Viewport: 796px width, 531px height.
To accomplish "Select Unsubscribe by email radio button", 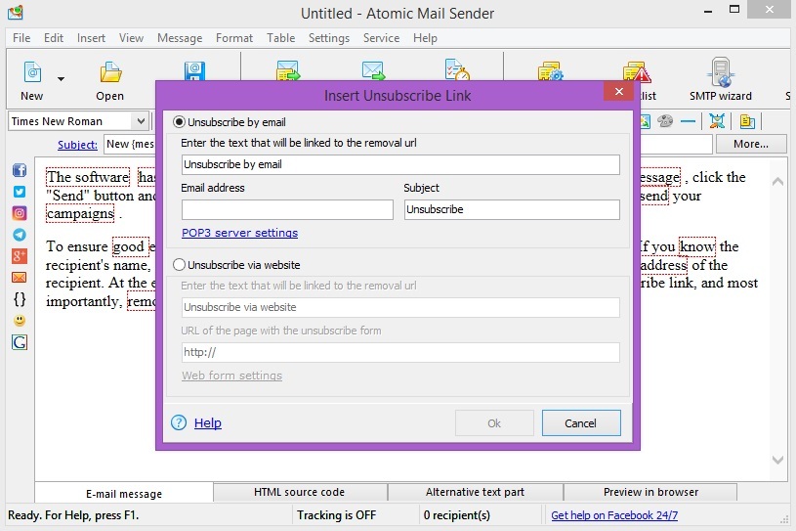I will [x=179, y=122].
